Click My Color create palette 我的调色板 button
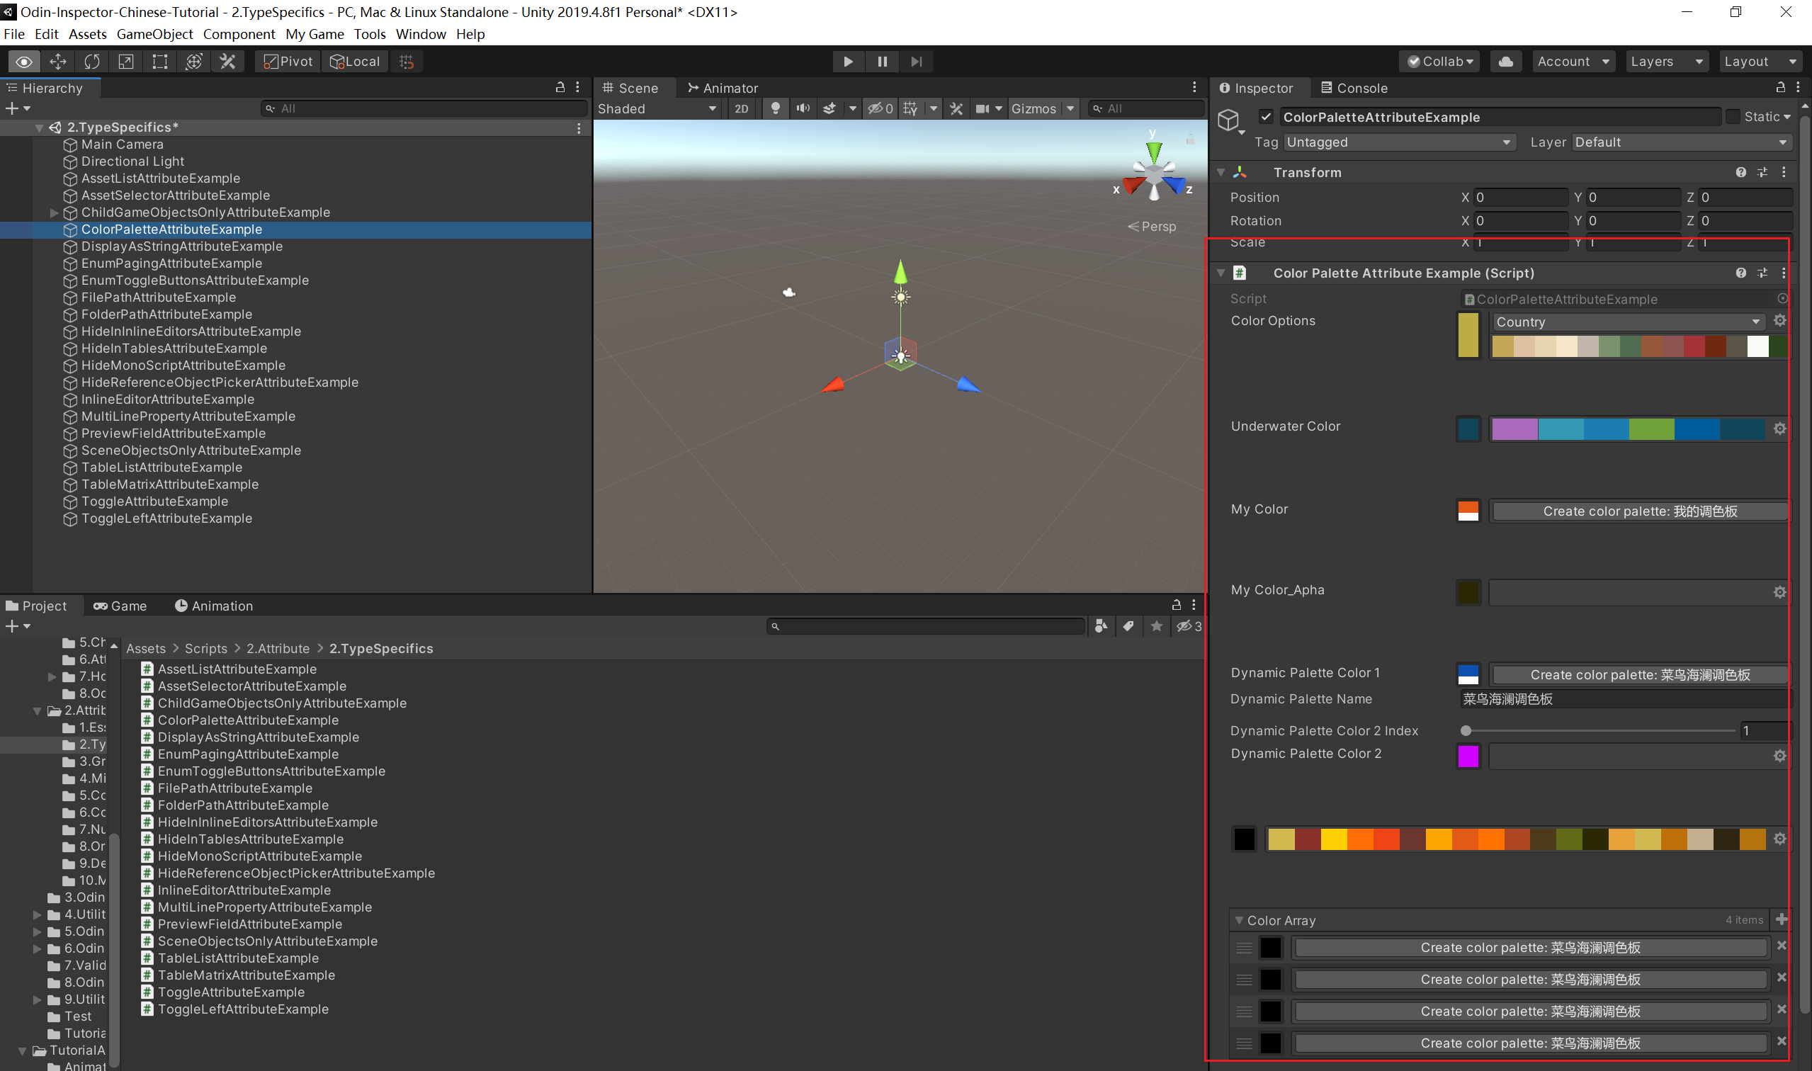Image resolution: width=1812 pixels, height=1071 pixels. coord(1640,511)
